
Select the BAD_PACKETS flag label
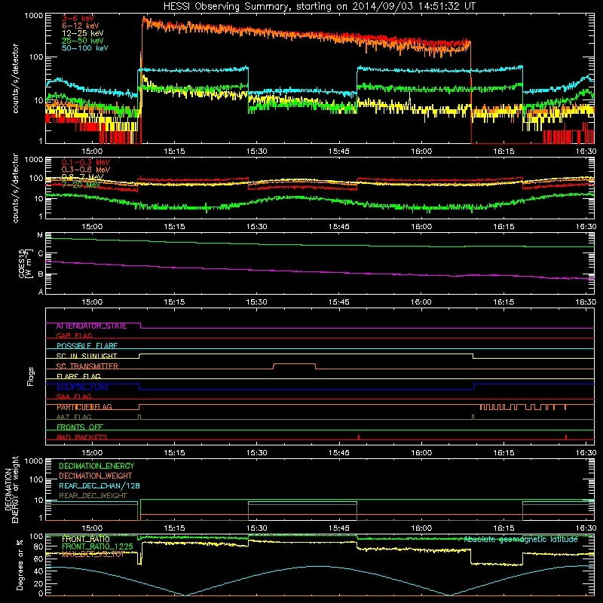coord(82,437)
